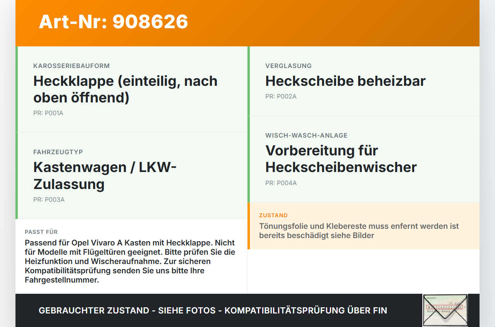The width and height of the screenshot is (495, 327).
Task: Click the KAROSSERIEBAUFORM label
Action: 72,66
